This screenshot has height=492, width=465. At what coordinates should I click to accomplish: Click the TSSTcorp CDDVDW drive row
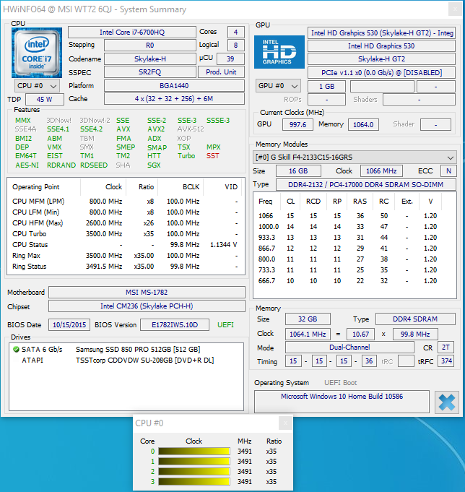pos(126,360)
